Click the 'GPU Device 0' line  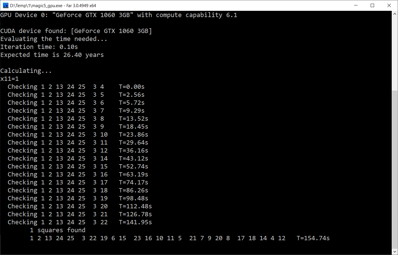click(x=119, y=15)
